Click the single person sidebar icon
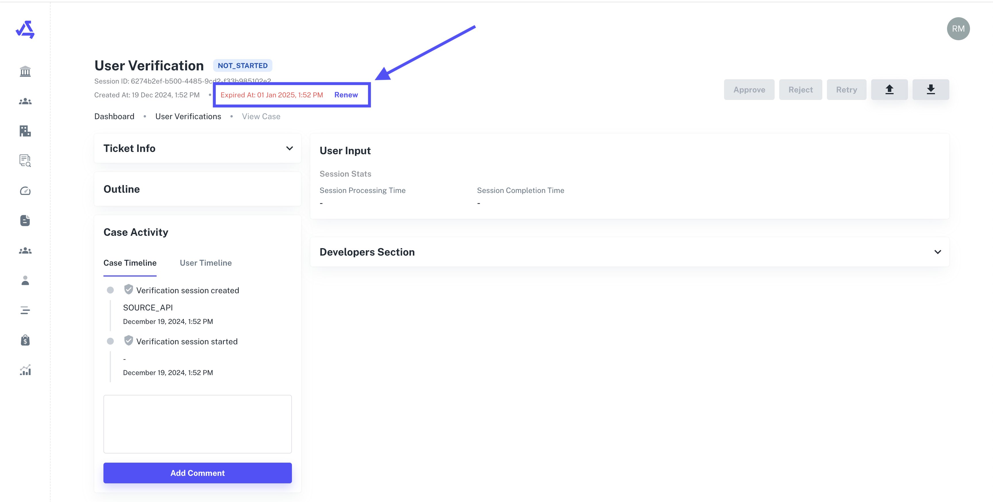The image size is (993, 502). coord(25,281)
